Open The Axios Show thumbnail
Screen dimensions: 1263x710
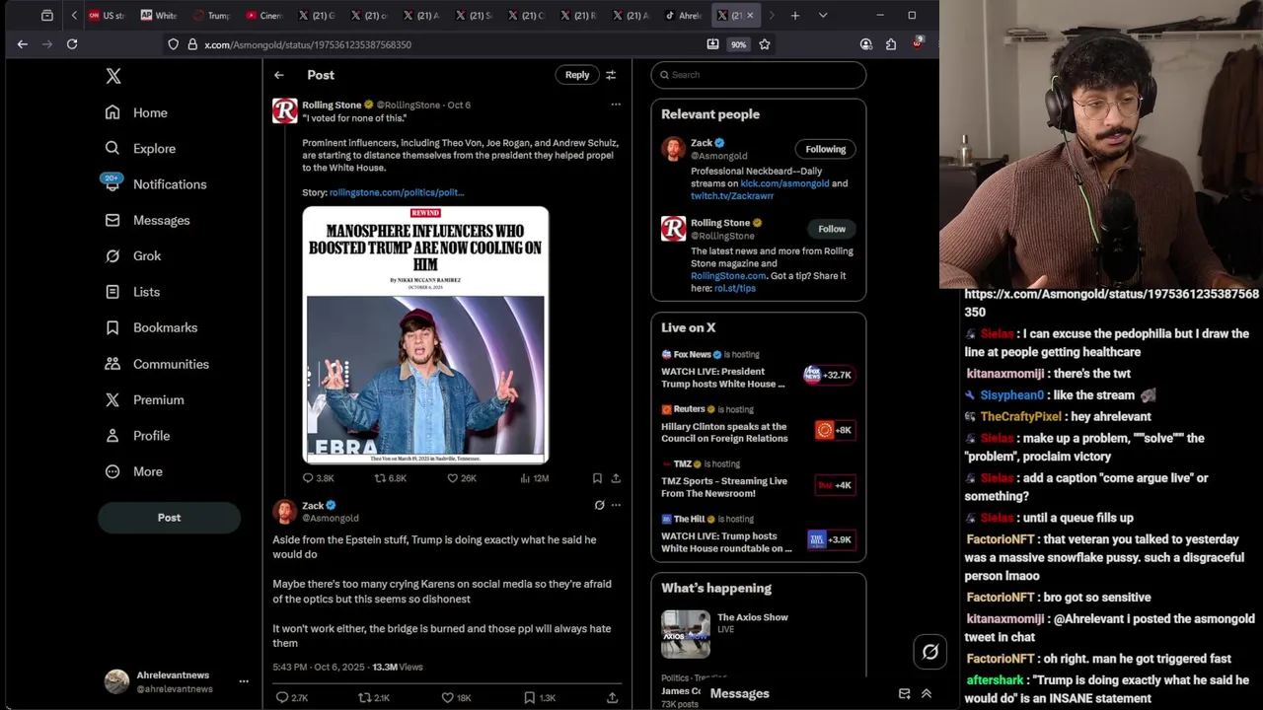pyautogui.click(x=686, y=634)
